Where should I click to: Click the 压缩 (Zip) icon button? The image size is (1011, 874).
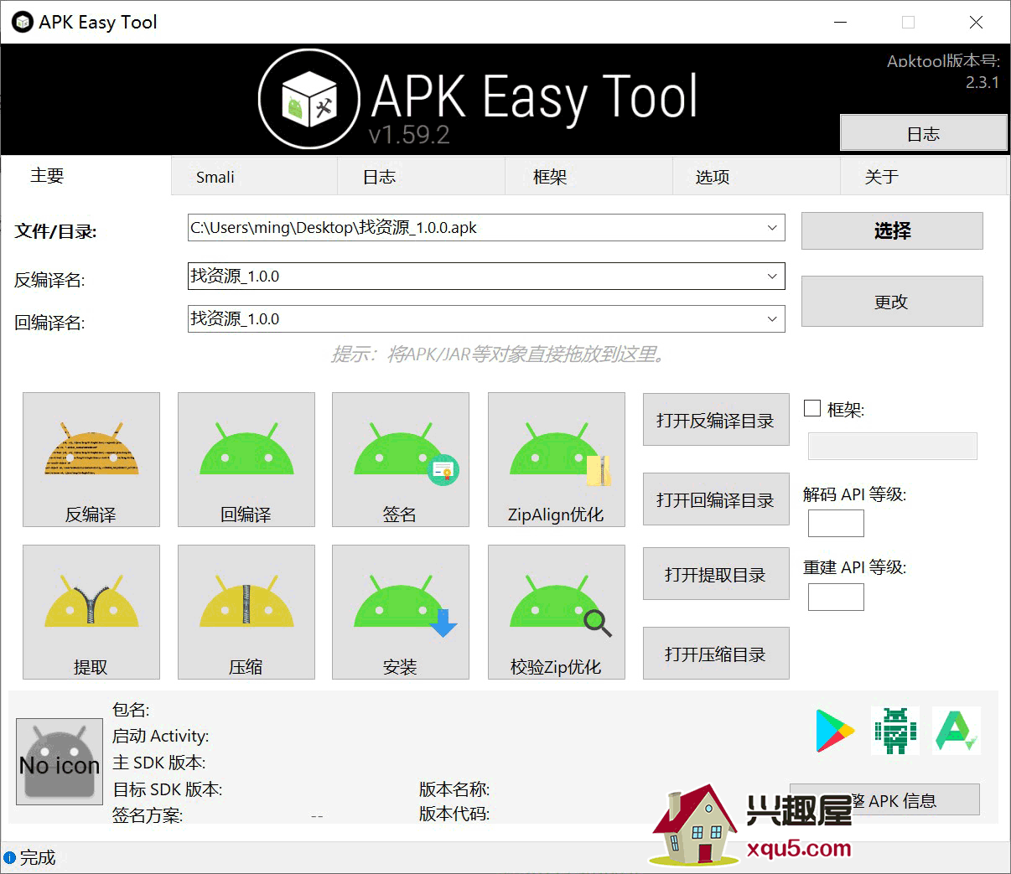(x=246, y=612)
